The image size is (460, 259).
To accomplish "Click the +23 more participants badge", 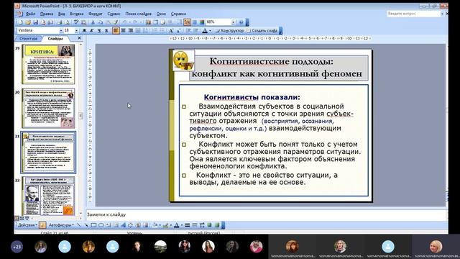I will tap(17, 247).
